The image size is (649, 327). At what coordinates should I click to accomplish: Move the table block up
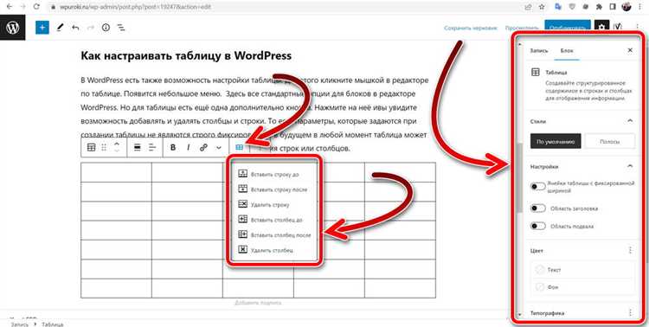tap(117, 144)
